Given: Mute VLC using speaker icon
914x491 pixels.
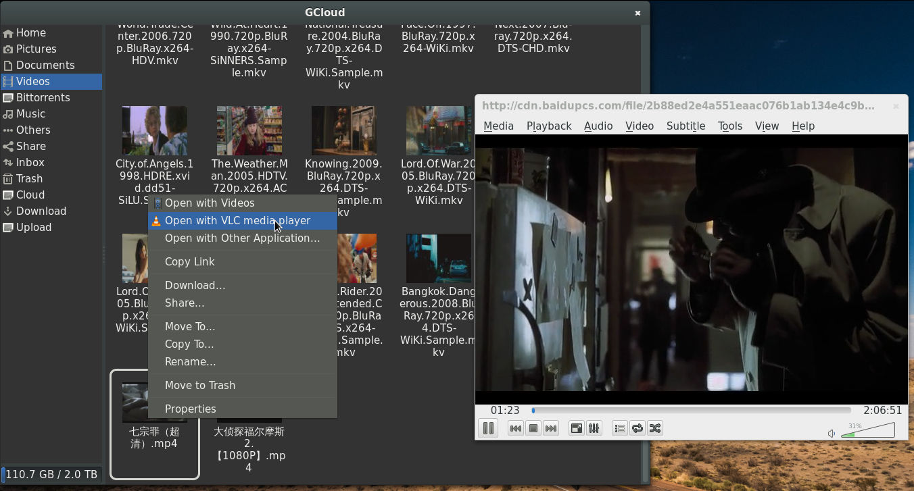Looking at the screenshot, I should 832,434.
